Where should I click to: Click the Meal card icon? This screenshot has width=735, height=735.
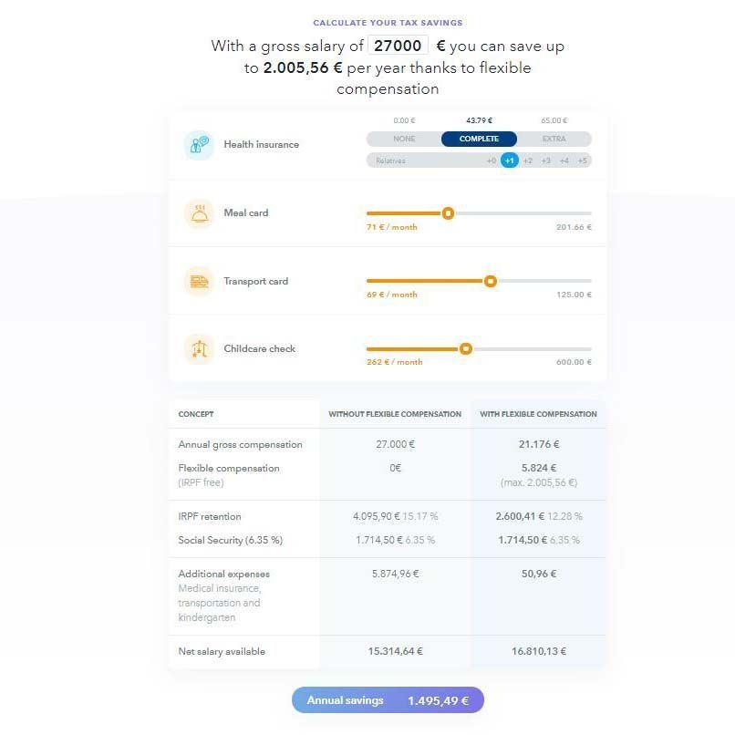coord(199,213)
